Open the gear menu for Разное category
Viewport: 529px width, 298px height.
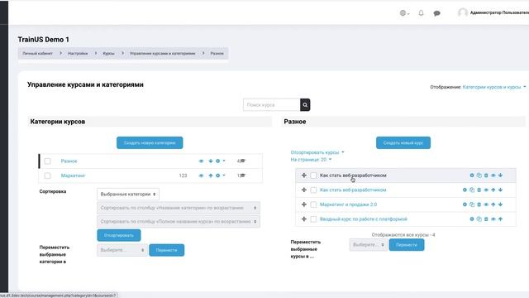coord(220,161)
